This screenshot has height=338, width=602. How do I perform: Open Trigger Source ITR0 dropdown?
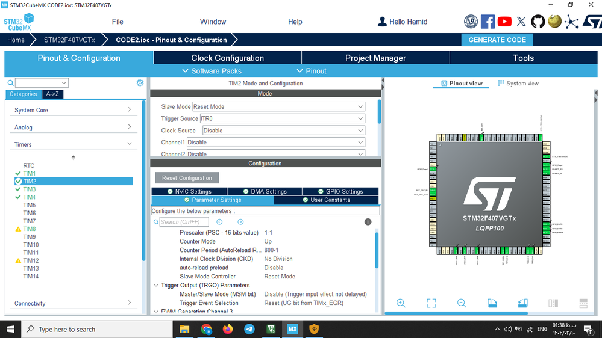(x=282, y=118)
